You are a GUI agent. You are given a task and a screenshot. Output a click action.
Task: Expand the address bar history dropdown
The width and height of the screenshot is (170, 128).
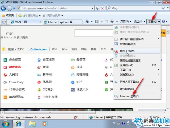(x=92, y=8)
